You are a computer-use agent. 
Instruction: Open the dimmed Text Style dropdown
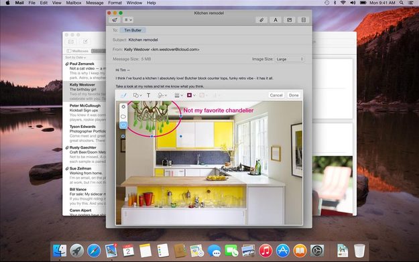click(216, 95)
